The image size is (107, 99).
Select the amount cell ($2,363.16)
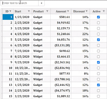pyautogui.click(x=61, y=62)
